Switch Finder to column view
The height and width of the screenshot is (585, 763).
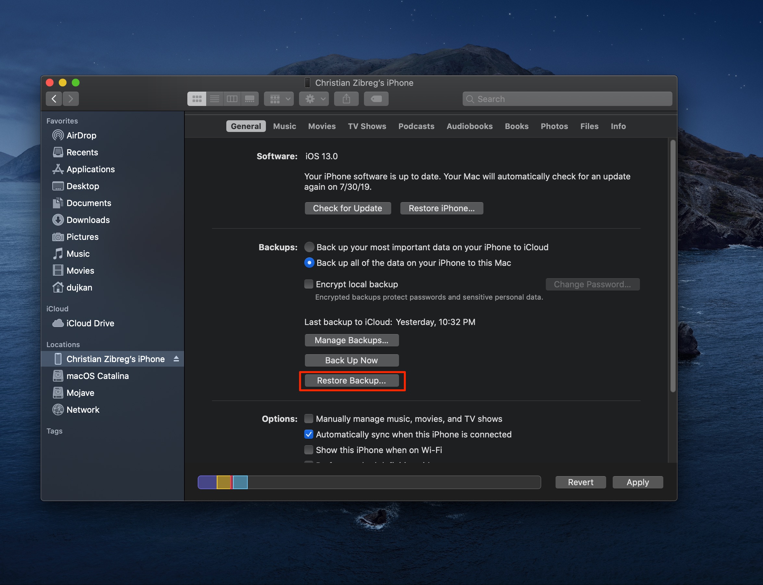click(232, 99)
